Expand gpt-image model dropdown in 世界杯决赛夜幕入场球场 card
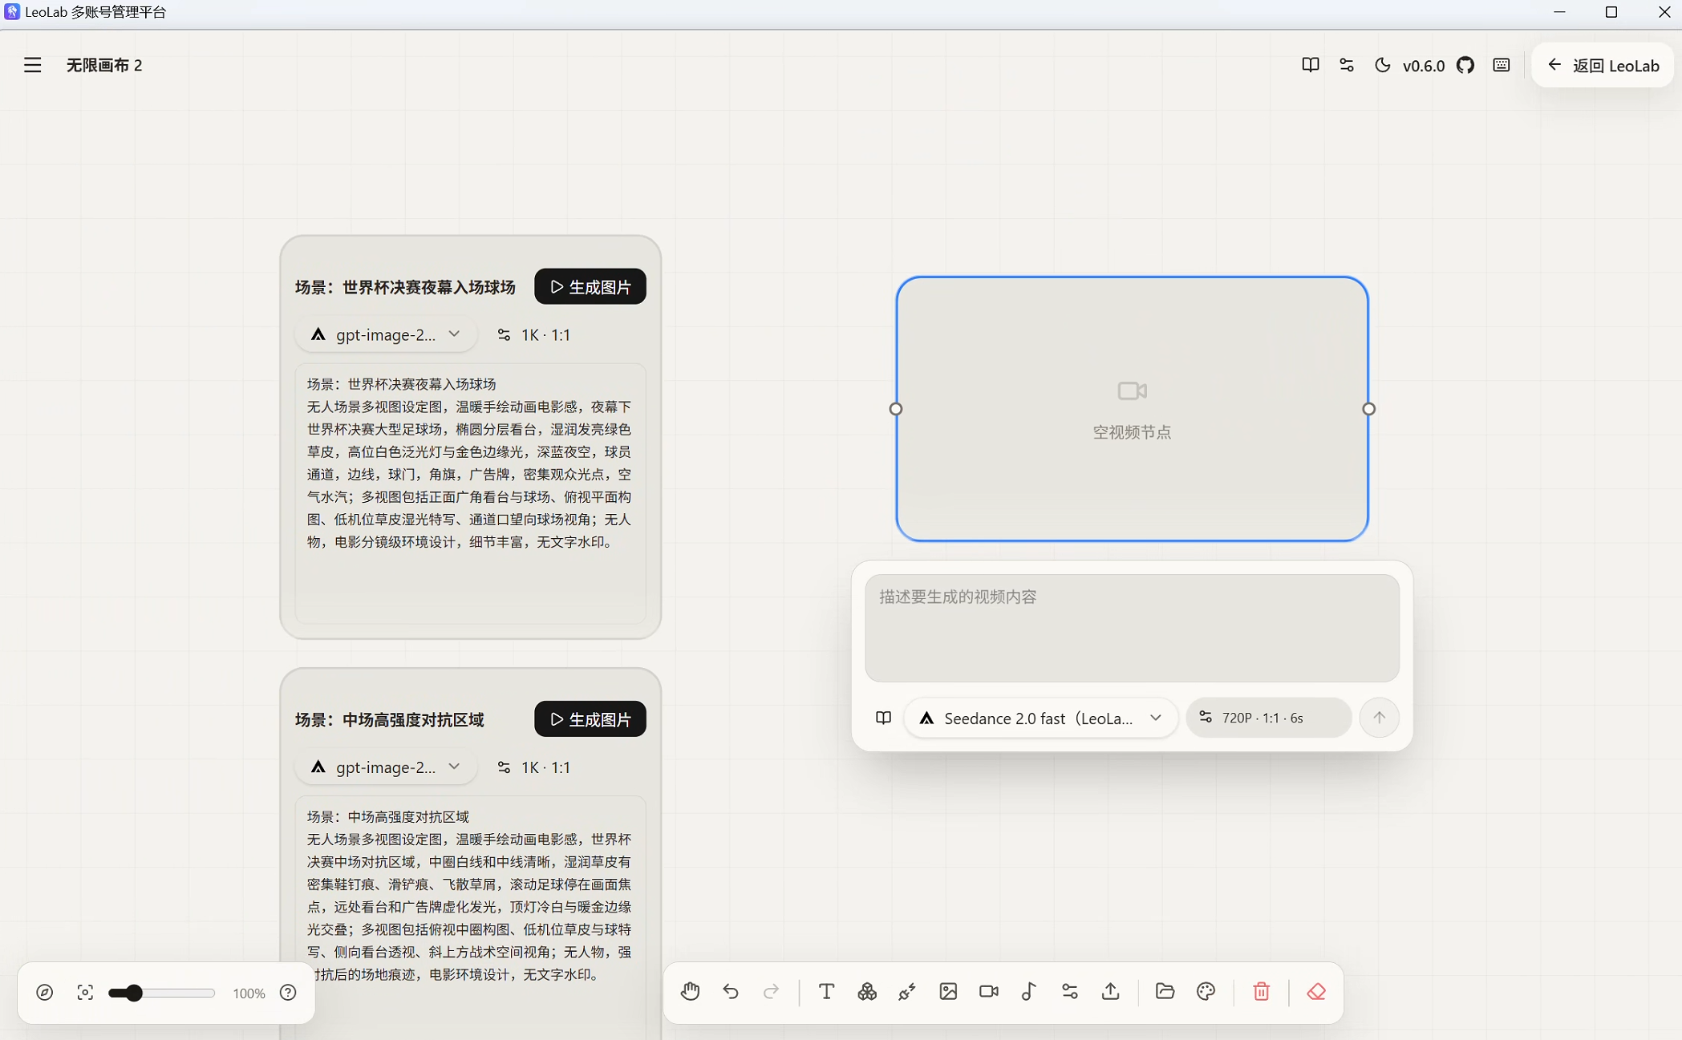This screenshot has width=1682, height=1040. [x=387, y=334]
